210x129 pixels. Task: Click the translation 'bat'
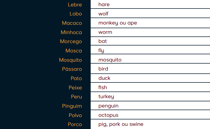pos(103,41)
